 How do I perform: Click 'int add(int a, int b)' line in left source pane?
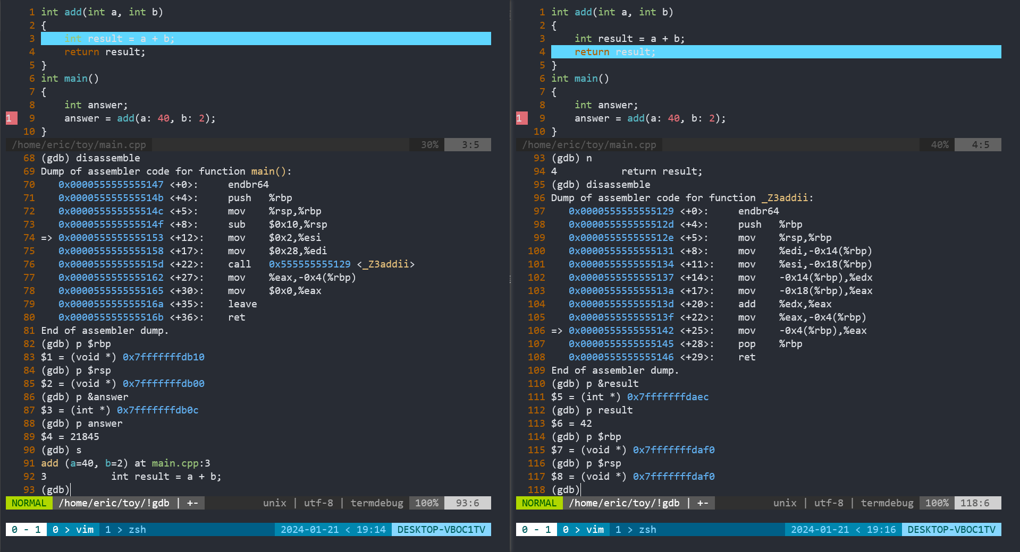[102, 12]
